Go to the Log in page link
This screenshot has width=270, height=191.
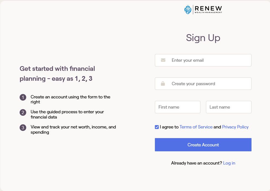[x=229, y=163]
